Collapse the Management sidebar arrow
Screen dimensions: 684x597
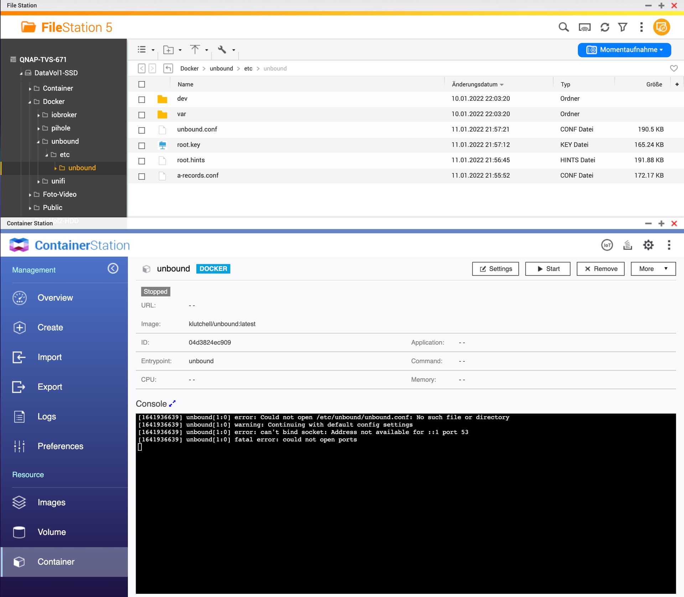click(x=113, y=268)
